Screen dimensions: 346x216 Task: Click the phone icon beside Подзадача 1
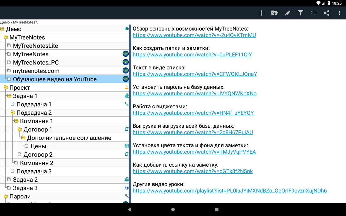pos(126,104)
